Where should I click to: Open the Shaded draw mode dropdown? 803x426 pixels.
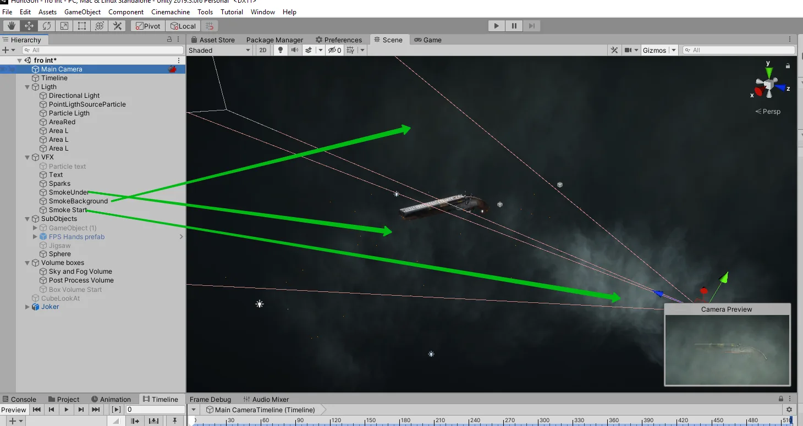(x=219, y=50)
